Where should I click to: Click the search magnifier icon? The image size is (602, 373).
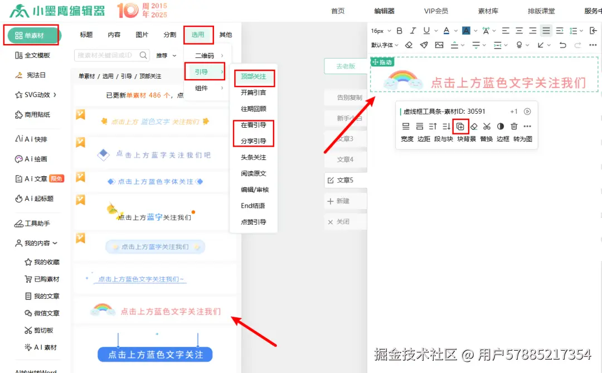click(x=143, y=55)
